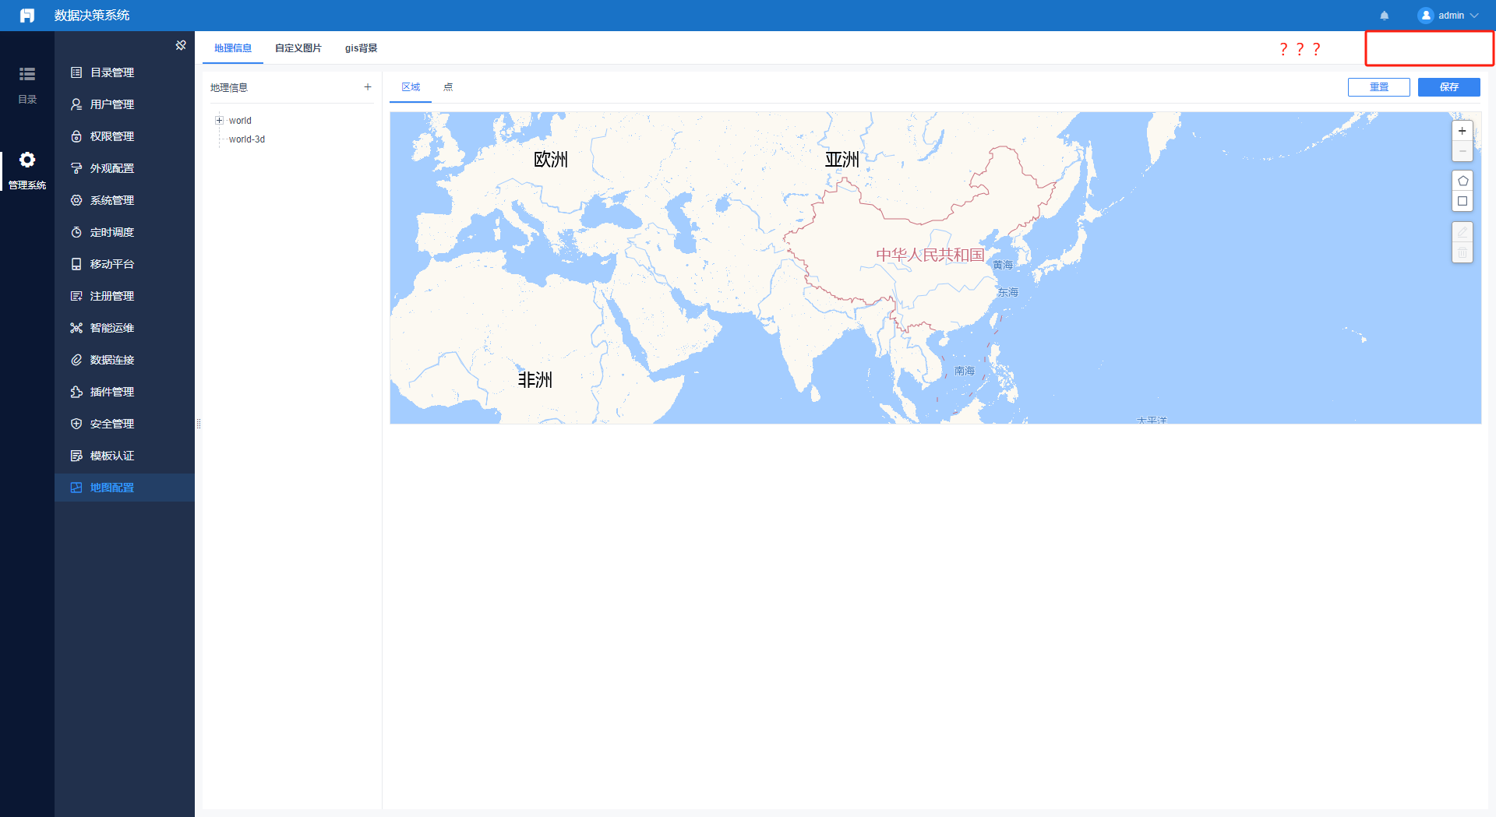Image resolution: width=1496 pixels, height=817 pixels.
Task: Open 用户管理 in the sidebar menu
Action: tap(112, 104)
